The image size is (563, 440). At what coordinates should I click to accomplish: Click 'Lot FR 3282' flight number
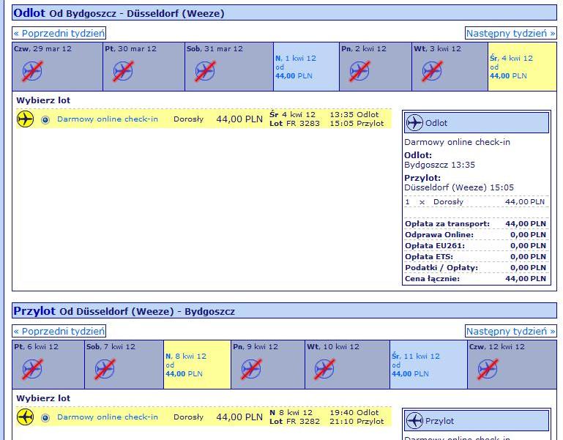coord(294,421)
